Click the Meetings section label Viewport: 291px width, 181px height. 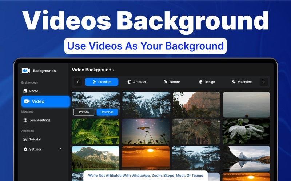coord(27,111)
